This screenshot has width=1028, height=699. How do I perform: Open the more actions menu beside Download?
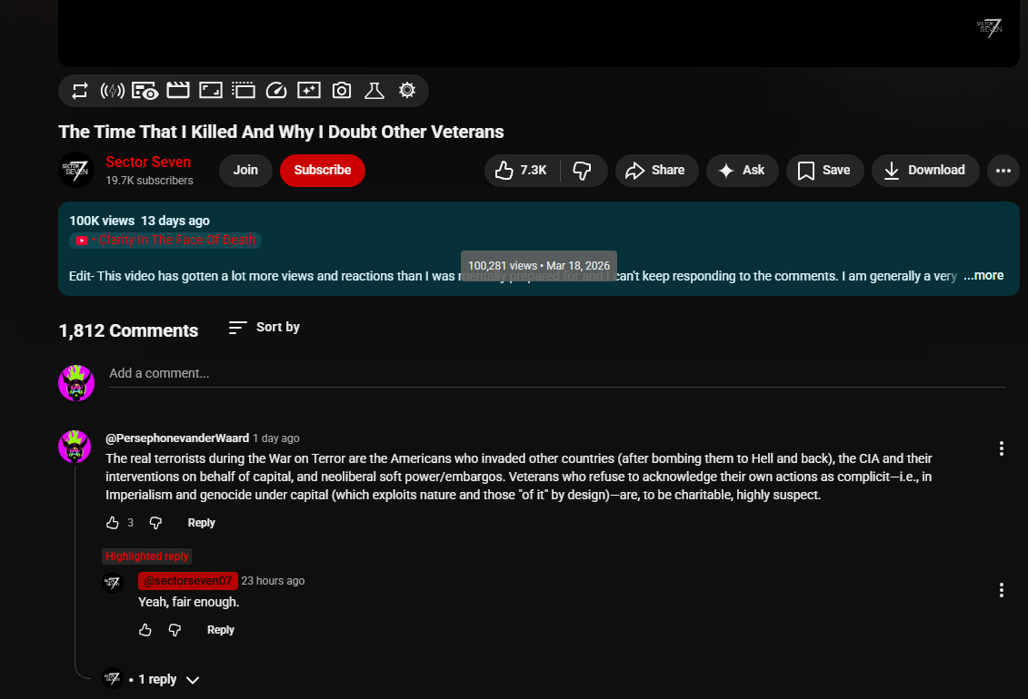click(1003, 170)
